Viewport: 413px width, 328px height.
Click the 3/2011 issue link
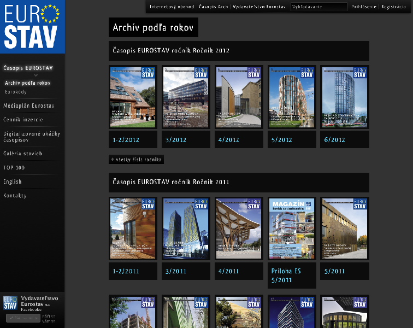(x=176, y=271)
